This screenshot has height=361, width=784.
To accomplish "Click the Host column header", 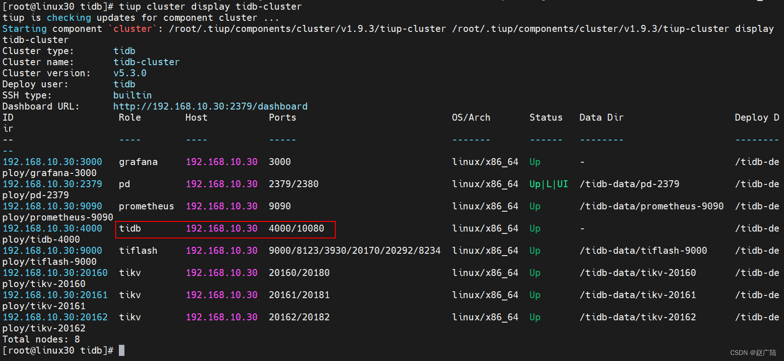I will click(x=197, y=117).
